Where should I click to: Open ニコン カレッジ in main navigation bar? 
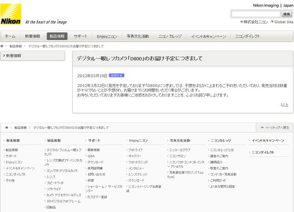click(x=170, y=36)
